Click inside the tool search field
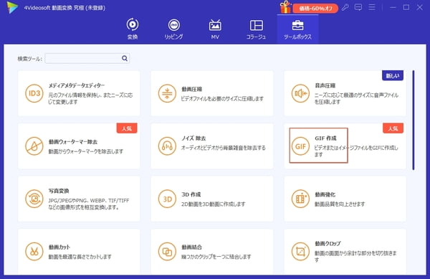 click(x=87, y=58)
